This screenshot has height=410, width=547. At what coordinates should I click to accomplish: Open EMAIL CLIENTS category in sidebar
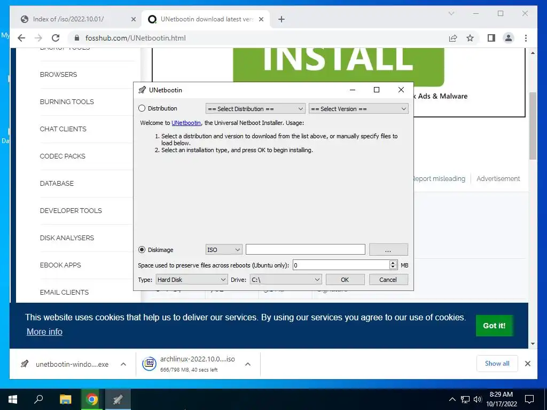[x=64, y=292]
